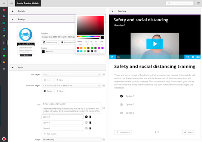Click the quiz Text textarea
The height and width of the screenshot is (142, 202).
tap(71, 108)
